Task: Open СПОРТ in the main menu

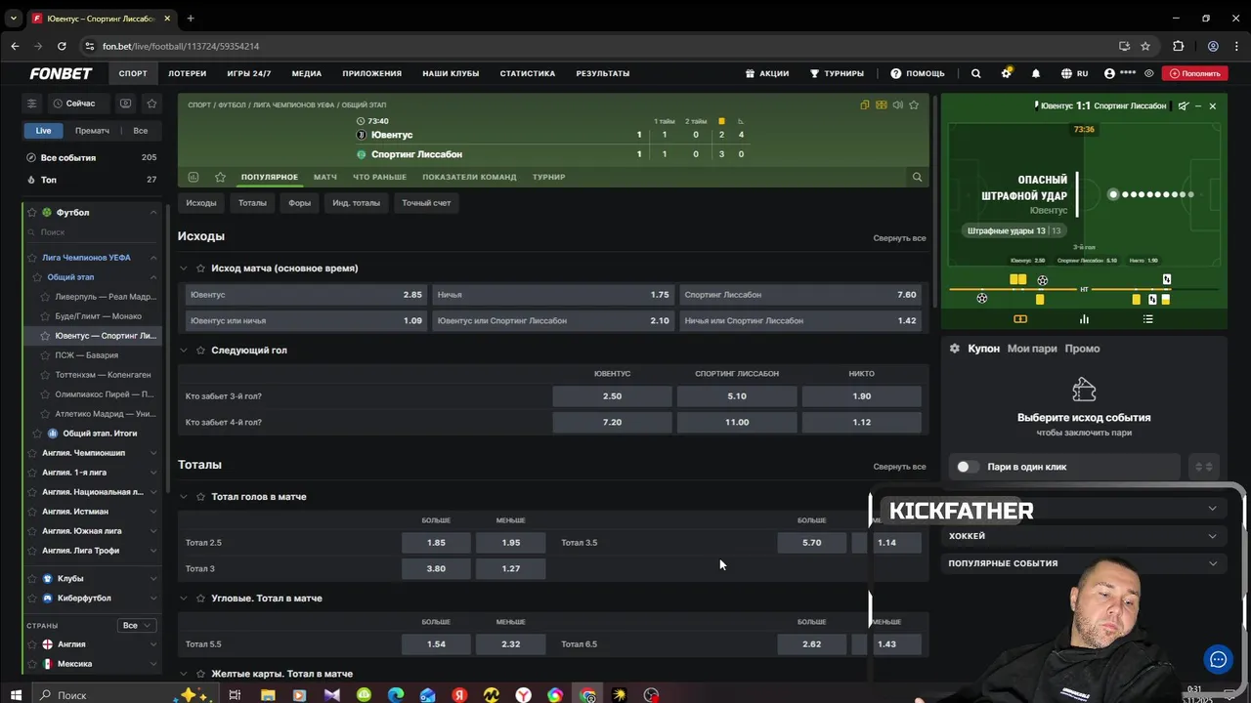Action: [133, 73]
